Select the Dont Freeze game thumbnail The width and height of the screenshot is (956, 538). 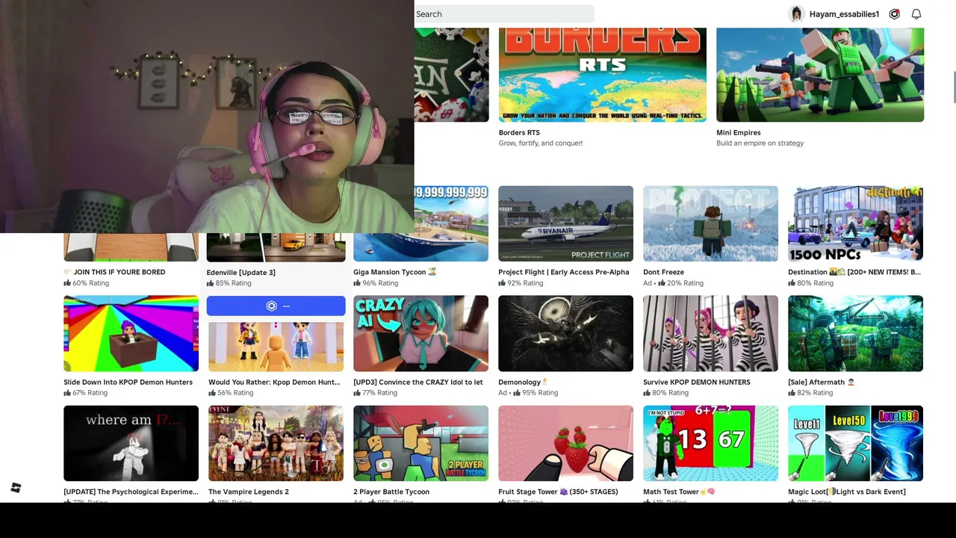tap(710, 223)
